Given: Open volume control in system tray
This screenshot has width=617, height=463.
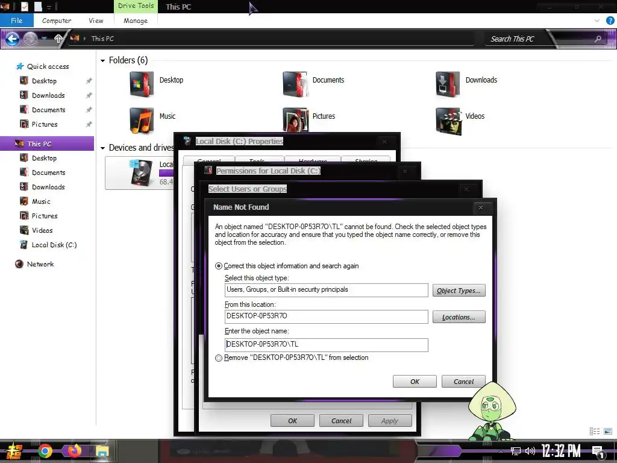Looking at the screenshot, I should pos(530,451).
